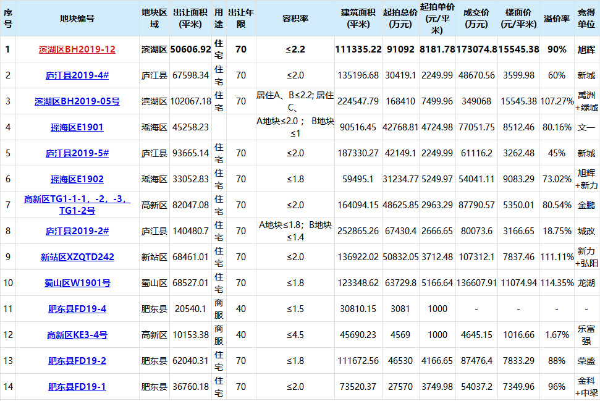Viewport: 600px width, 401px height.
Task: Click the 成交价 column header cell
Action: click(x=476, y=19)
